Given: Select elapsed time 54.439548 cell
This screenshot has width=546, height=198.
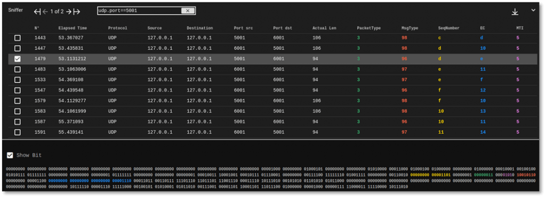Looking at the screenshot, I should click(71, 90).
